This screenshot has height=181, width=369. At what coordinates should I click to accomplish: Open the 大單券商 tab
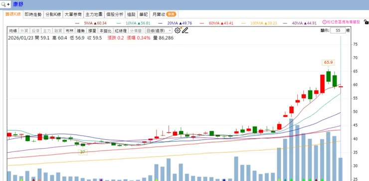(x=73, y=14)
